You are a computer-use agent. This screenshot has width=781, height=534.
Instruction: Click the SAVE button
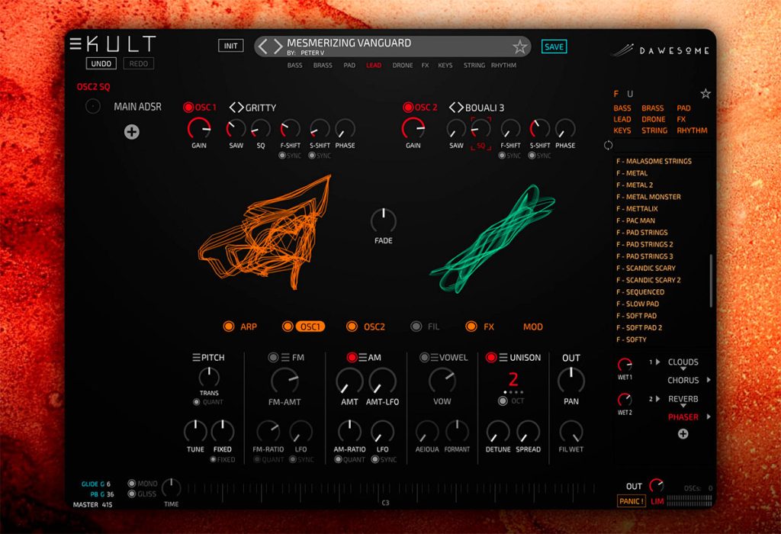[x=554, y=47]
